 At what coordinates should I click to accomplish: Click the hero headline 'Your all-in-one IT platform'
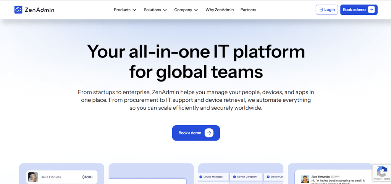point(196,51)
